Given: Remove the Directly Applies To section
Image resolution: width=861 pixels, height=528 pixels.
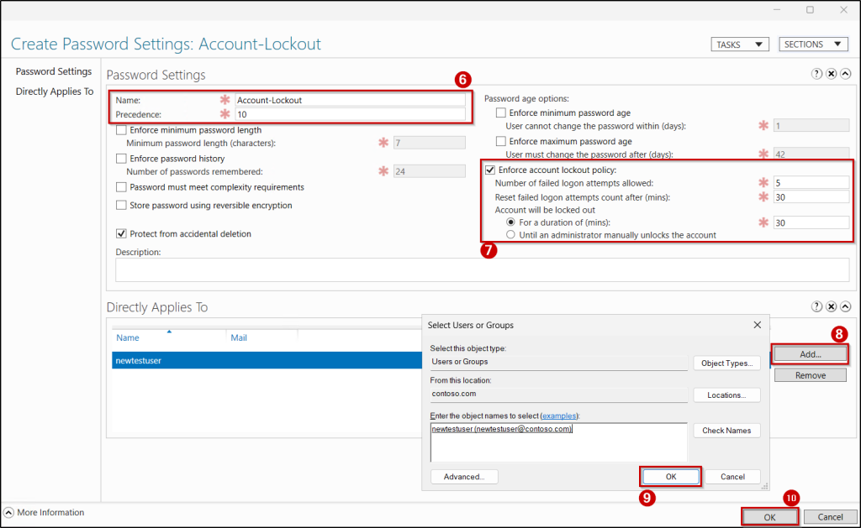Looking at the screenshot, I should 831,306.
